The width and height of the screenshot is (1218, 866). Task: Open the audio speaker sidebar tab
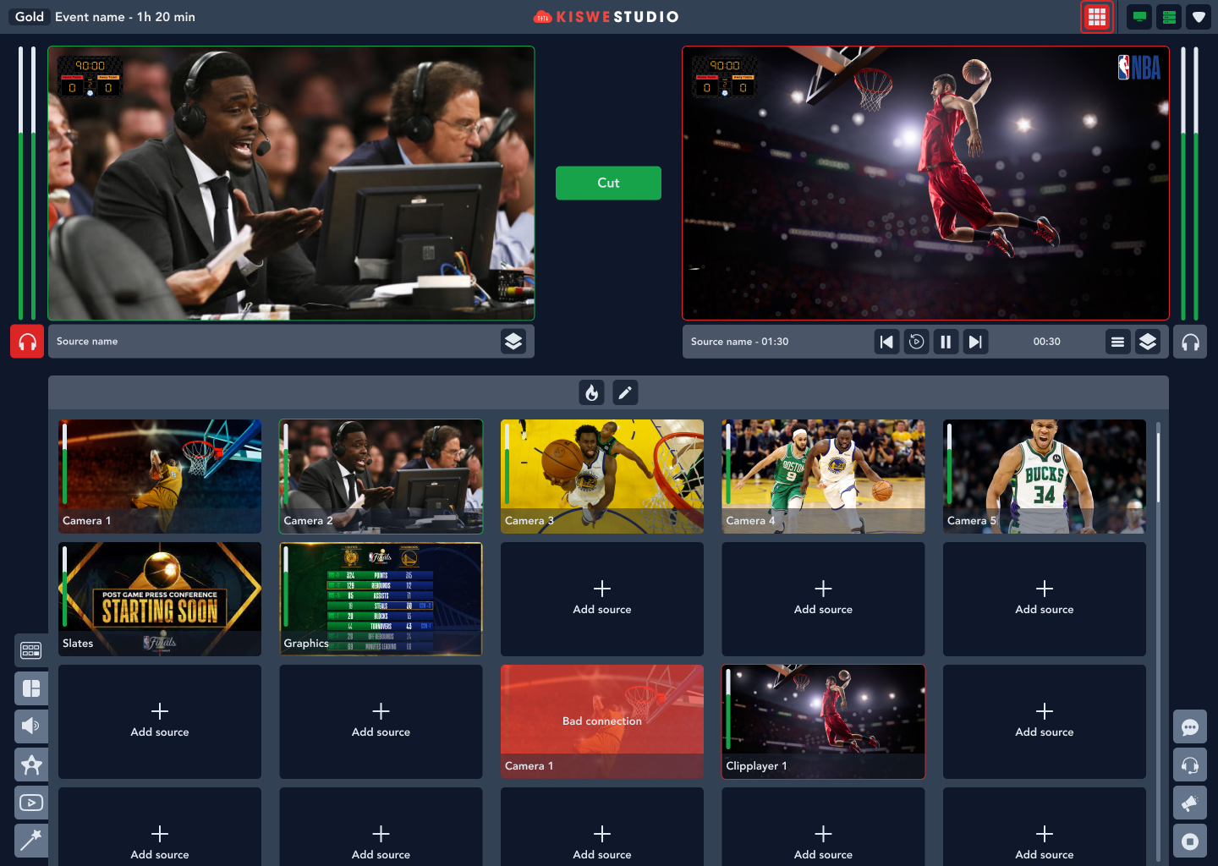31,726
